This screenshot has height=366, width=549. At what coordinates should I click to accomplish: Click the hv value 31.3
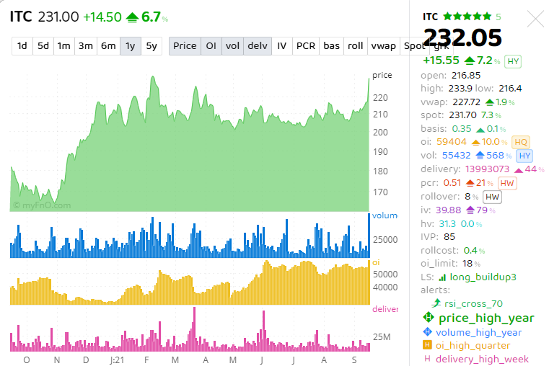coord(447,224)
